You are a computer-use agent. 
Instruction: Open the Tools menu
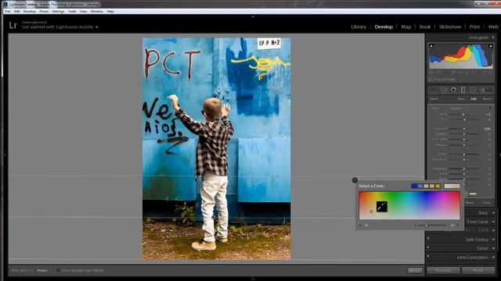[72, 12]
